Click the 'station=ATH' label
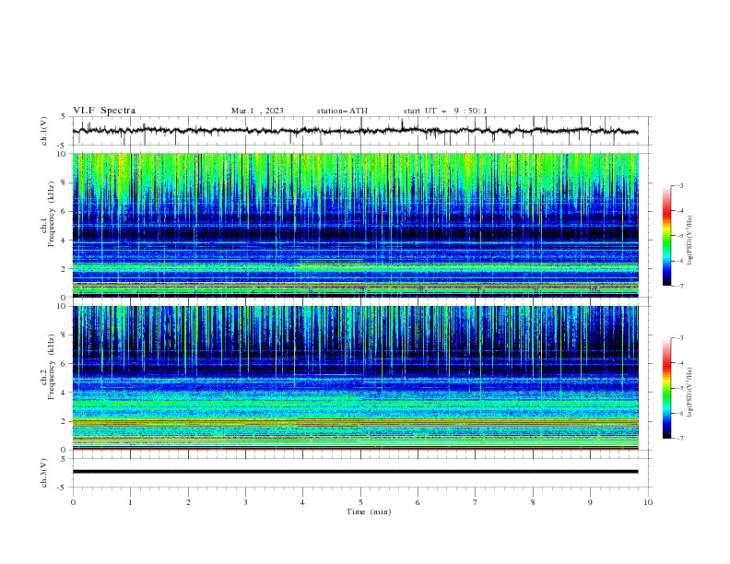This screenshot has width=730, height=564. [x=342, y=111]
